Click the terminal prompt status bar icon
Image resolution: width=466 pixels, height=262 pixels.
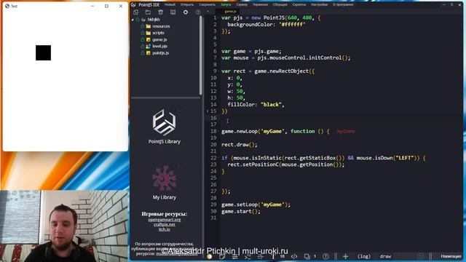click(248, 256)
